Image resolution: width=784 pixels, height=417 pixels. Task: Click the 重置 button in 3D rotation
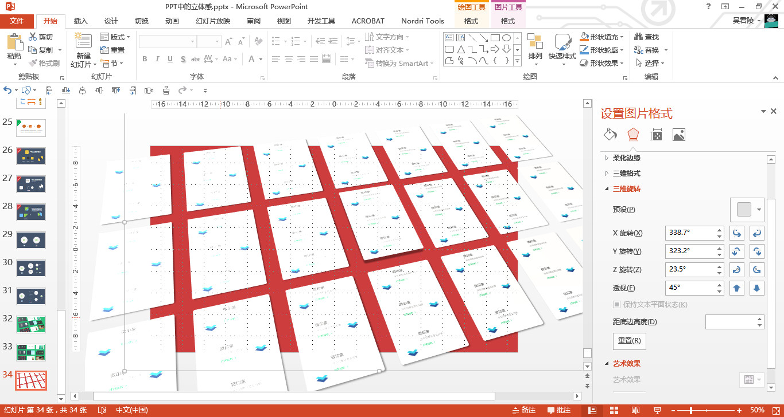click(629, 341)
